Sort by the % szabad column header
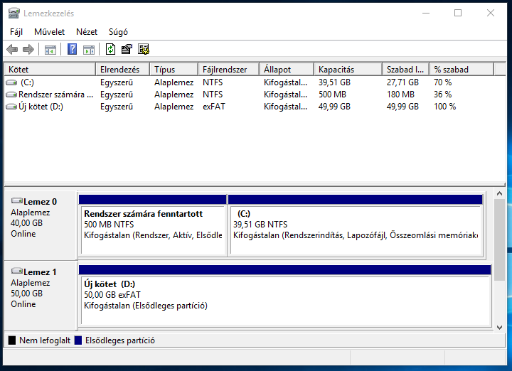This screenshot has width=512, height=371. coord(462,69)
